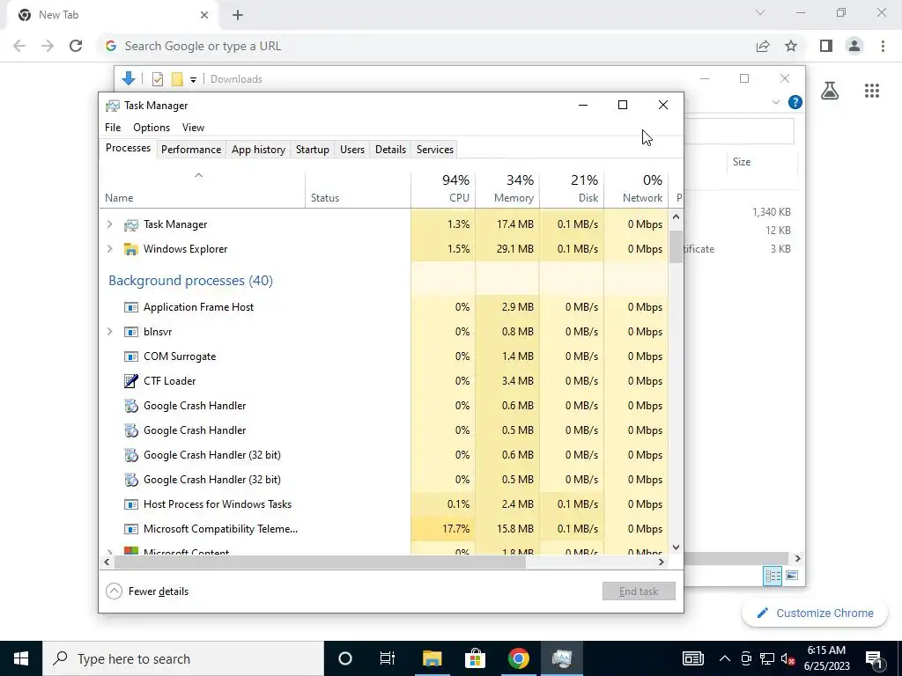Sort processes by Memory column
Screen dimensions: 902x676
[x=508, y=188]
